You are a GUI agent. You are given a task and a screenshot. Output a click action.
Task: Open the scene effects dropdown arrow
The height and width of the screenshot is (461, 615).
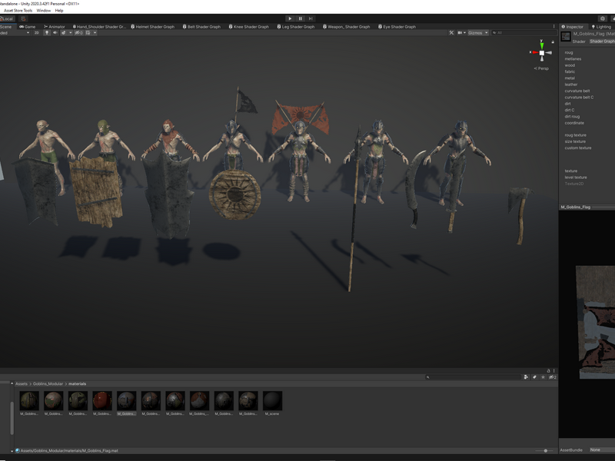click(x=70, y=33)
